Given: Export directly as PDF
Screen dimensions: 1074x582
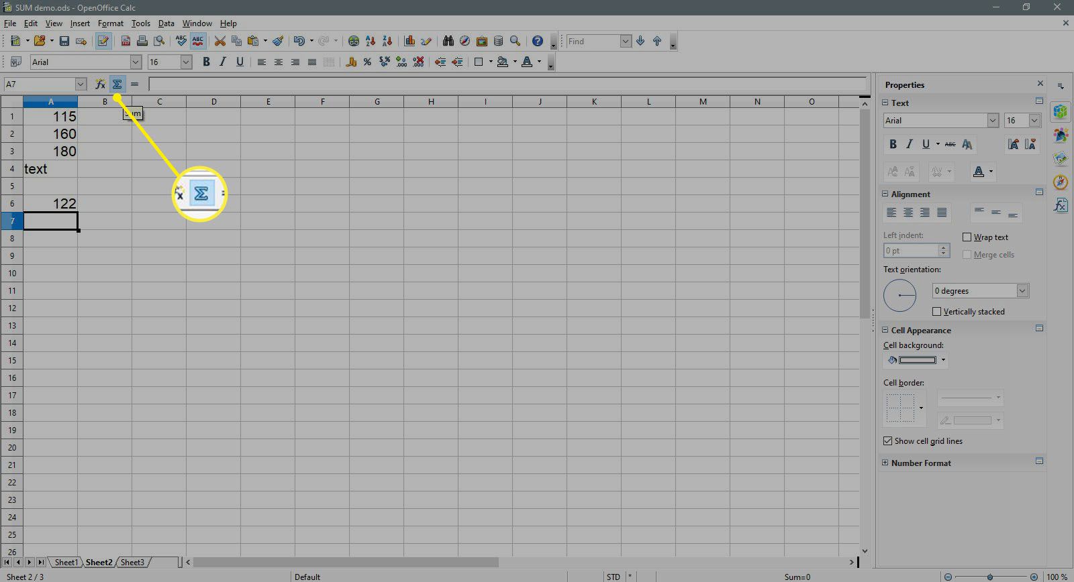Looking at the screenshot, I should (126, 41).
